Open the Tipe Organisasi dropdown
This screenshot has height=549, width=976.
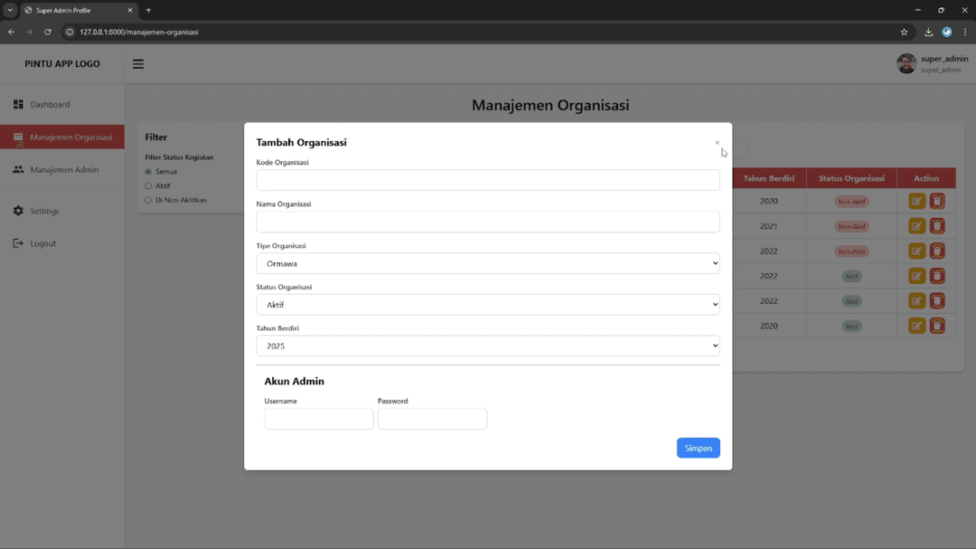[x=488, y=263]
